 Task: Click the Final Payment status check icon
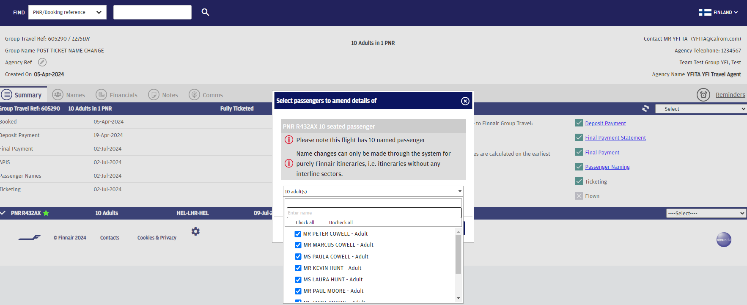(579, 152)
